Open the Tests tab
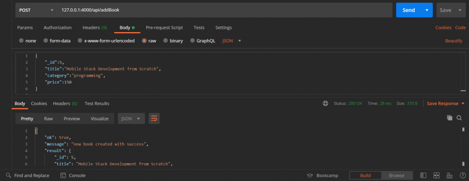Screen dimensions: 469x181 (199, 27)
